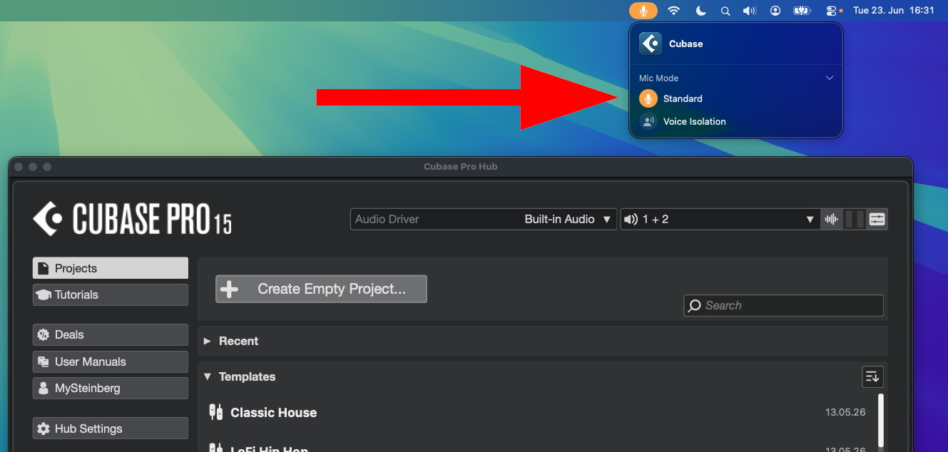Click the battery charging icon in menu bar

803,11
